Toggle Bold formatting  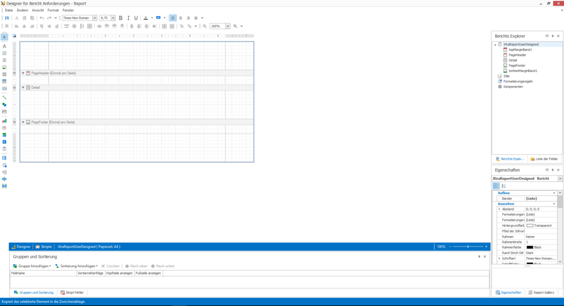[121, 18]
